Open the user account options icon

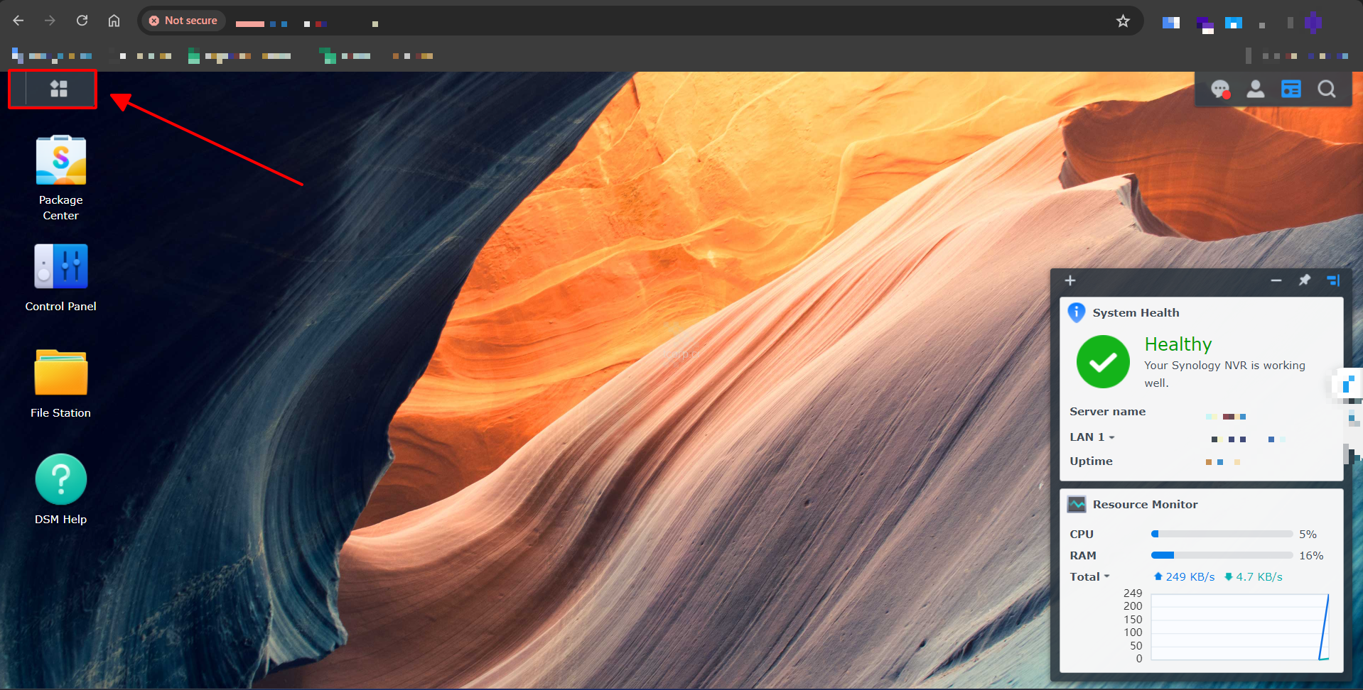[x=1256, y=89]
